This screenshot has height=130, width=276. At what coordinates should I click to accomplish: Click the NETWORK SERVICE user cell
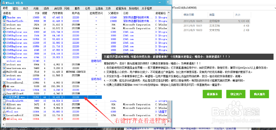point(76,72)
